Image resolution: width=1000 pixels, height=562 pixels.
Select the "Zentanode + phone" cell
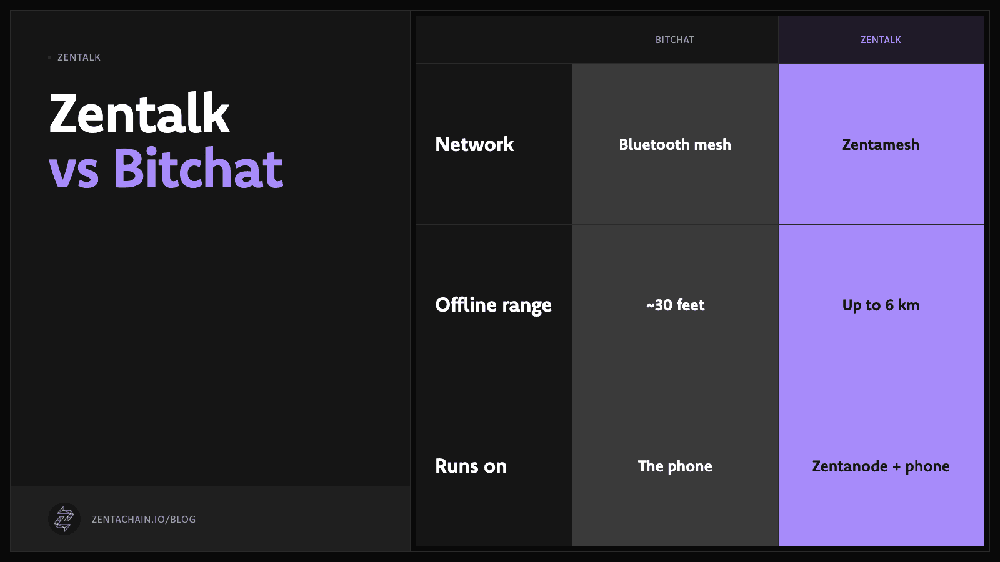[x=881, y=466]
